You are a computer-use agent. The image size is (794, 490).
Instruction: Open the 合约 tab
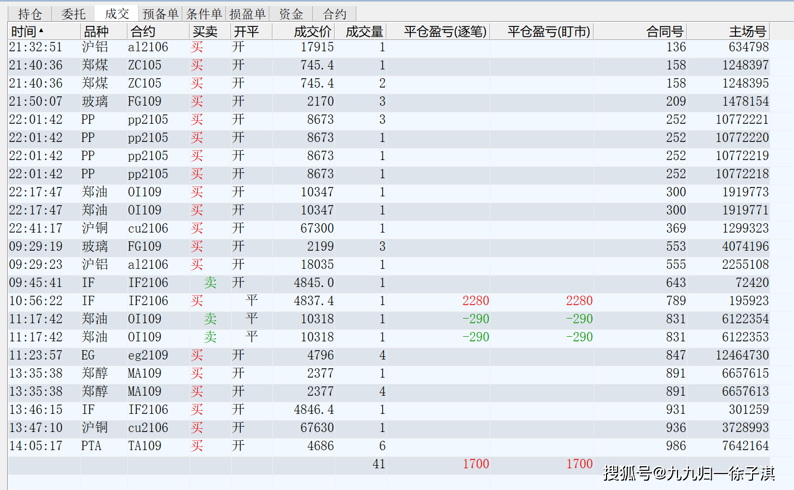(335, 14)
